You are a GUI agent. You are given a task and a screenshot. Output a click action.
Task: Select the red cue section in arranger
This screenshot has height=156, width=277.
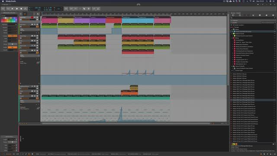click(x=114, y=20)
